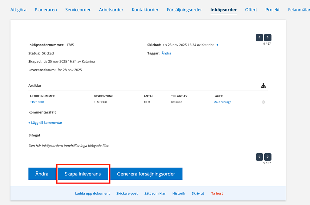Open article number 036616001 link
This screenshot has height=205, width=310.
click(x=37, y=102)
